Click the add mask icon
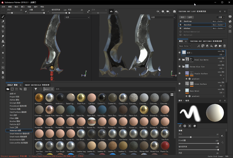The height and width of the screenshot is (158, 233). 203,46
